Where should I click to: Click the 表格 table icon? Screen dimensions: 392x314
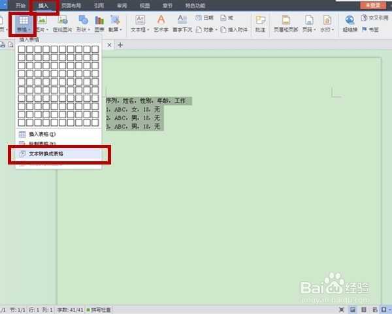tap(24, 20)
